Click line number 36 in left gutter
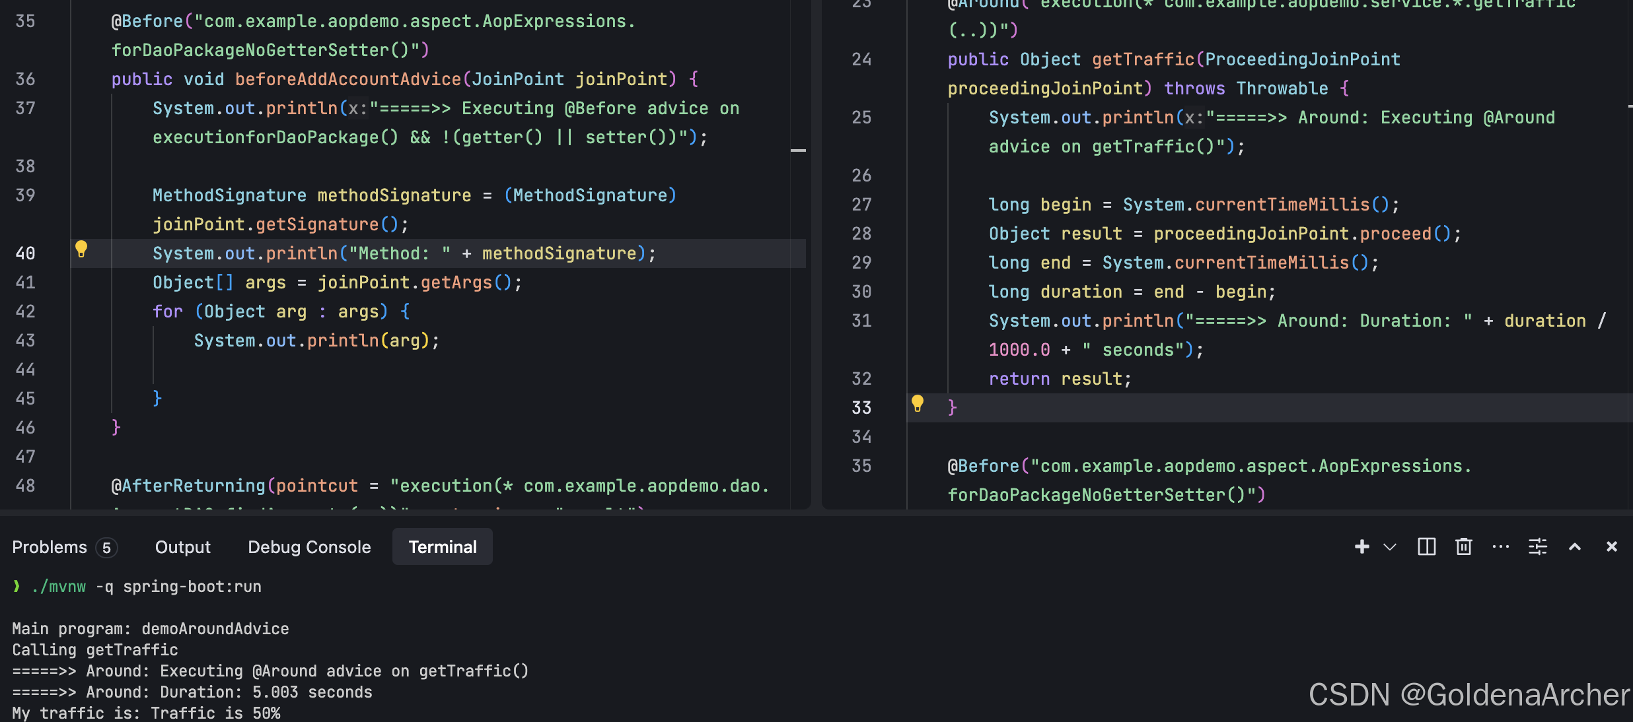 pyautogui.click(x=25, y=79)
